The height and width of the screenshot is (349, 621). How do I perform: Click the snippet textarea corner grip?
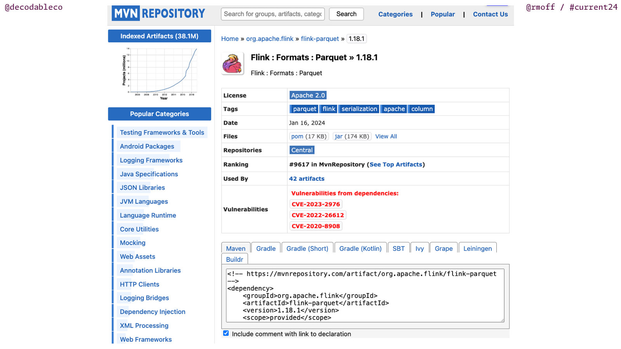[502, 320]
